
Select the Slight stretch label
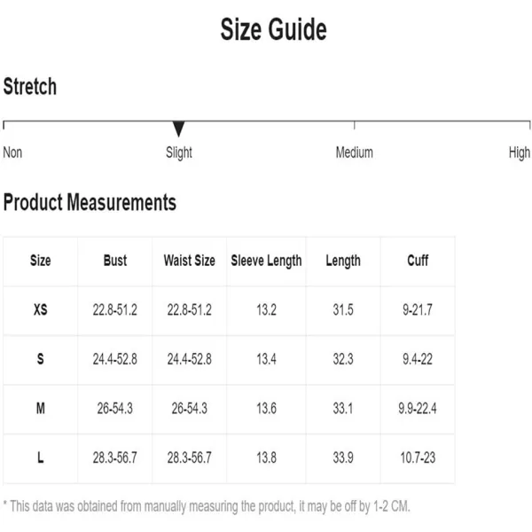point(179,153)
